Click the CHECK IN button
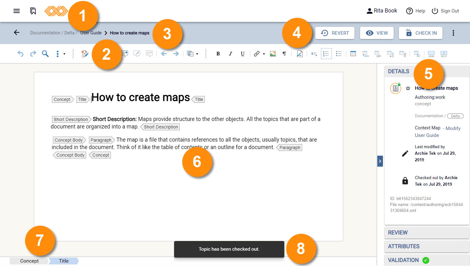The height and width of the screenshot is (266, 470). point(421,33)
